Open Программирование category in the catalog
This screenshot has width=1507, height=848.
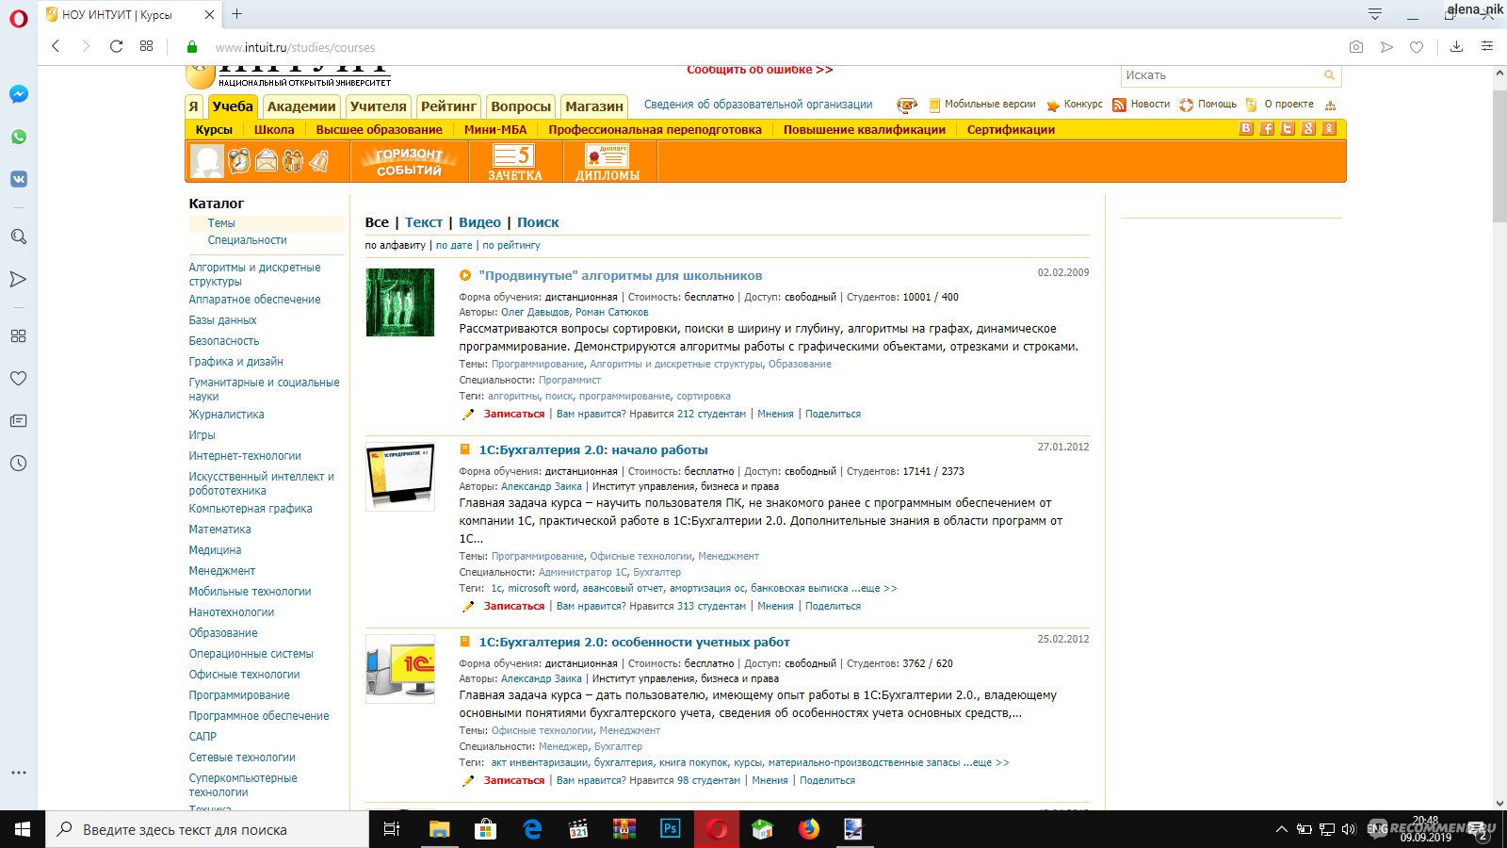239,695
